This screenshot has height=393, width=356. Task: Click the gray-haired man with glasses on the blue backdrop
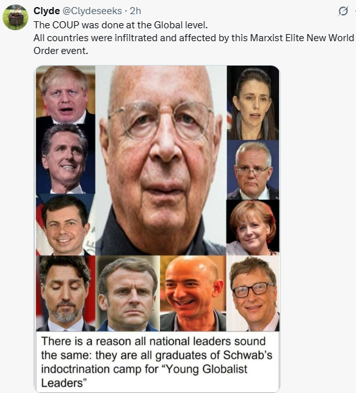(253, 170)
